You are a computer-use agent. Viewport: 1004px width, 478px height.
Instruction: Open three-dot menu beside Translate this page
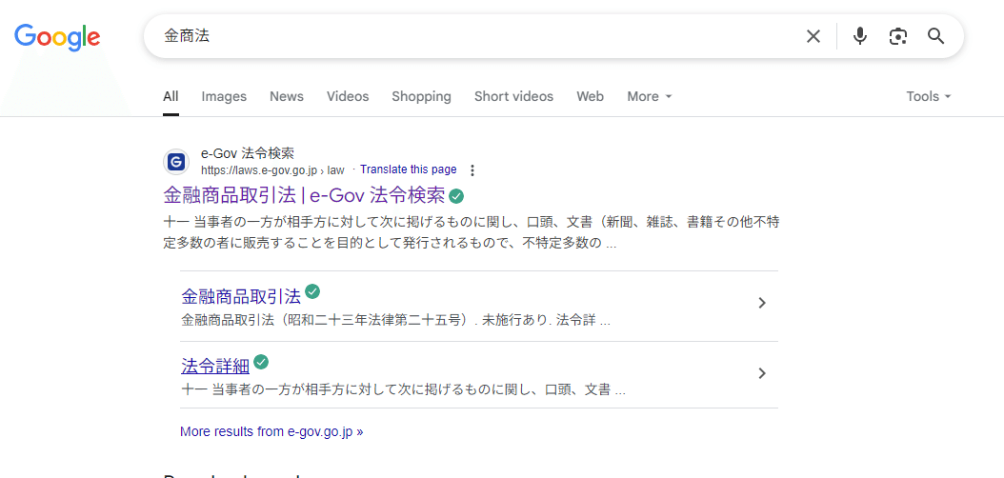coord(472,170)
